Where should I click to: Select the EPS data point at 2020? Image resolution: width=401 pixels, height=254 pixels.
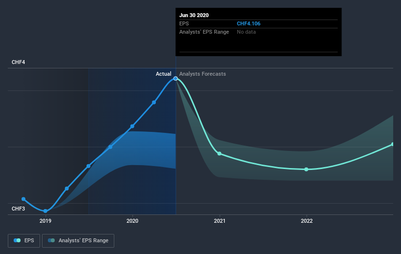(132, 126)
